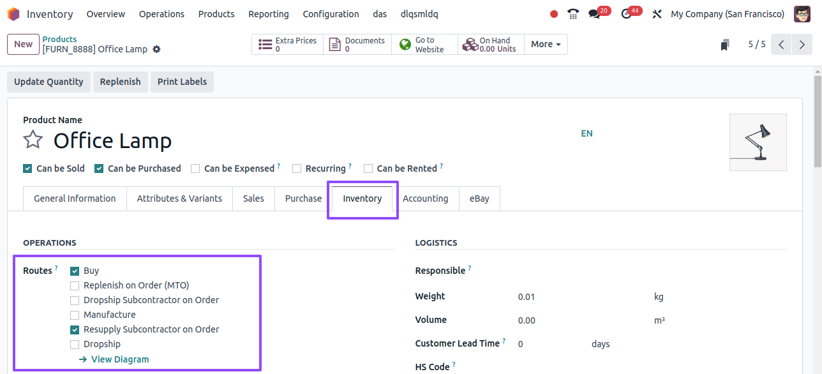Switch to General Information tab
Screen dimensions: 822x374
coord(75,198)
